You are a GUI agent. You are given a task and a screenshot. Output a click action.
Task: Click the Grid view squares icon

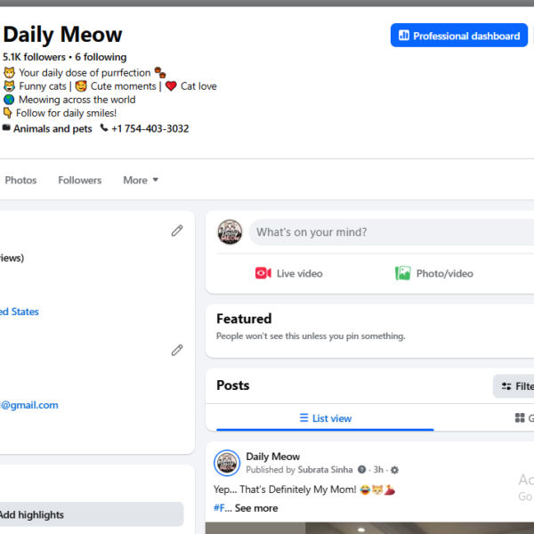click(520, 418)
